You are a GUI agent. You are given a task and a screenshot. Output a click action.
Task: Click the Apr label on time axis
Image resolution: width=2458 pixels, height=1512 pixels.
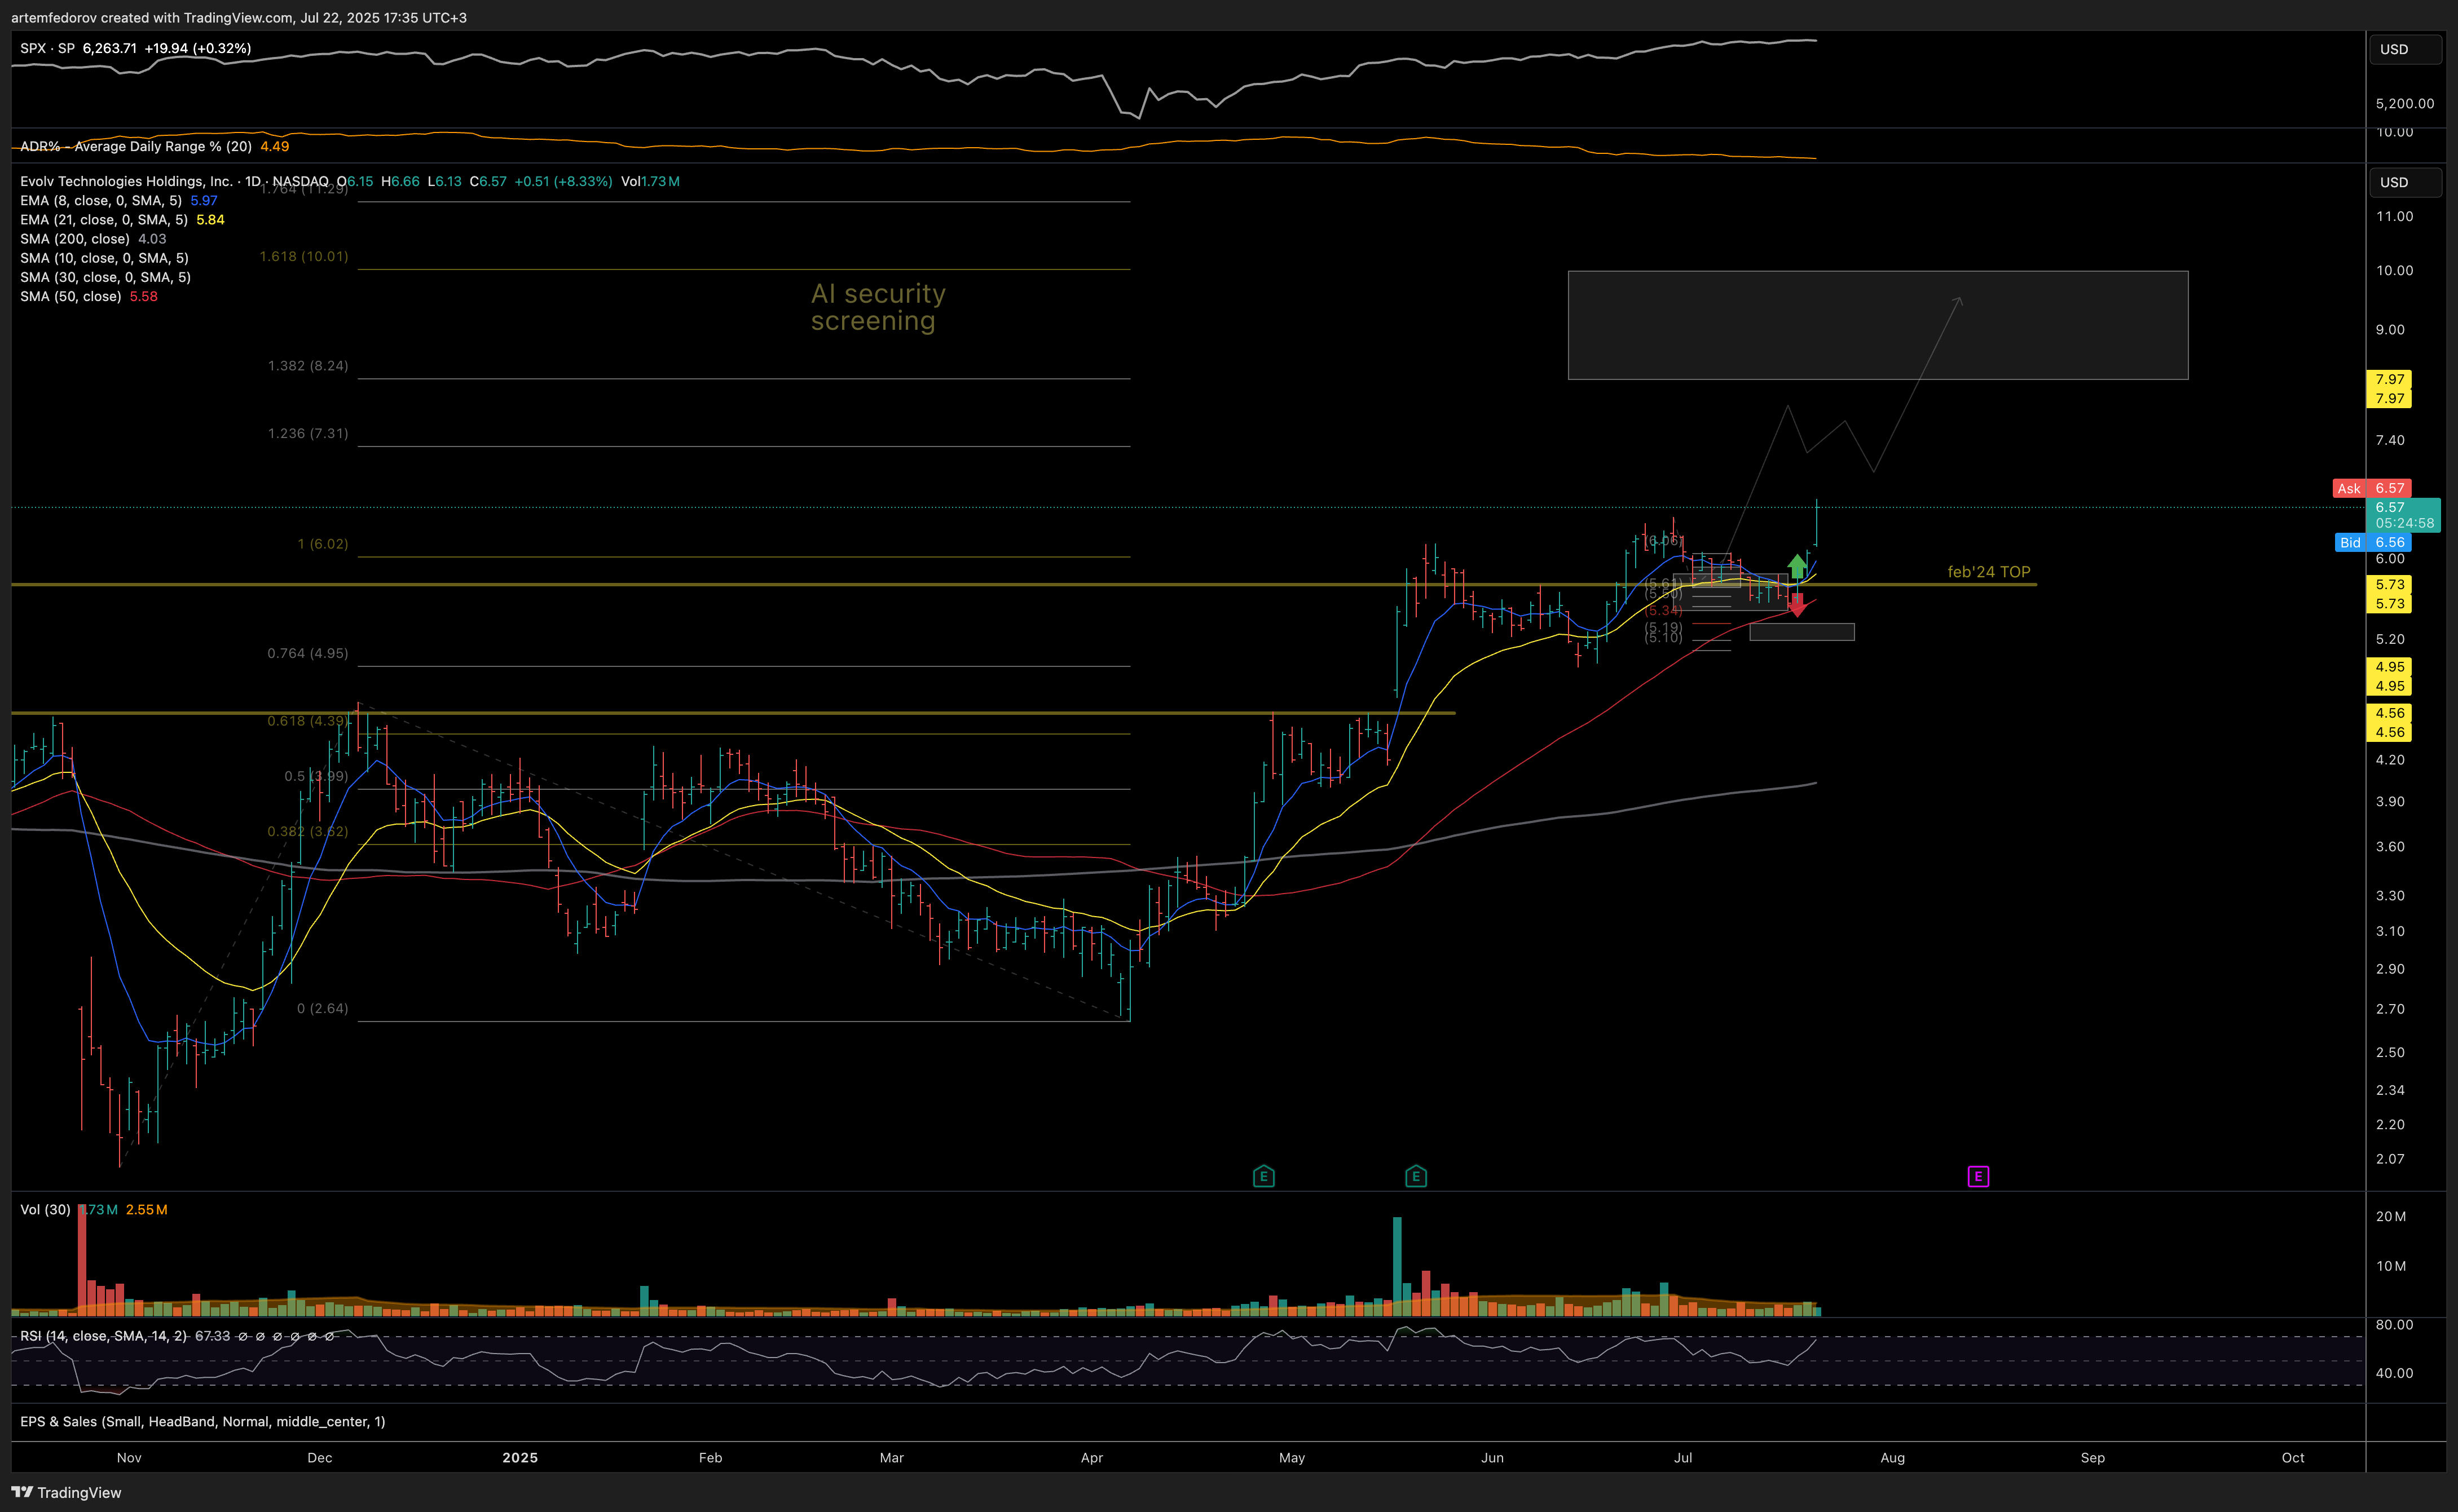click(x=1091, y=1457)
